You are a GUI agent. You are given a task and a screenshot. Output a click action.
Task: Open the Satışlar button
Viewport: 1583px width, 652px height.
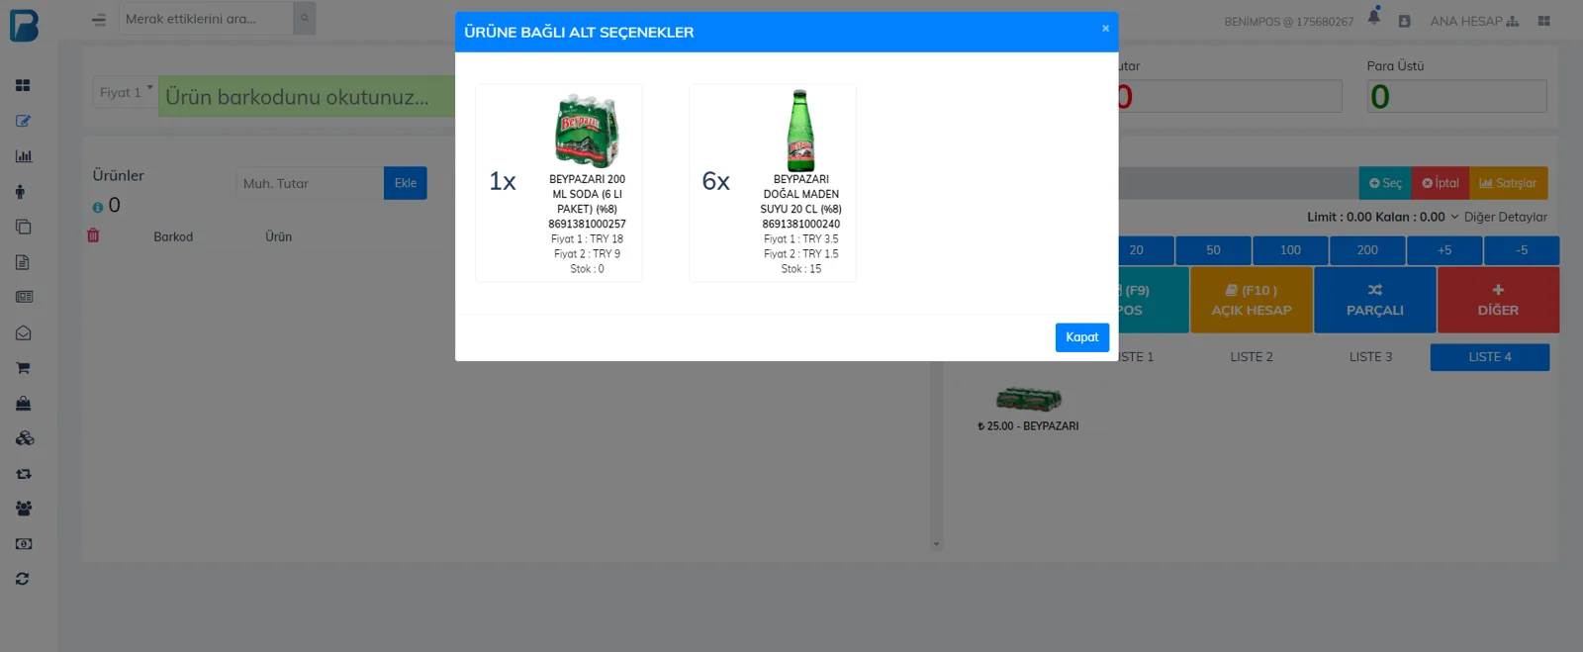tap(1508, 183)
